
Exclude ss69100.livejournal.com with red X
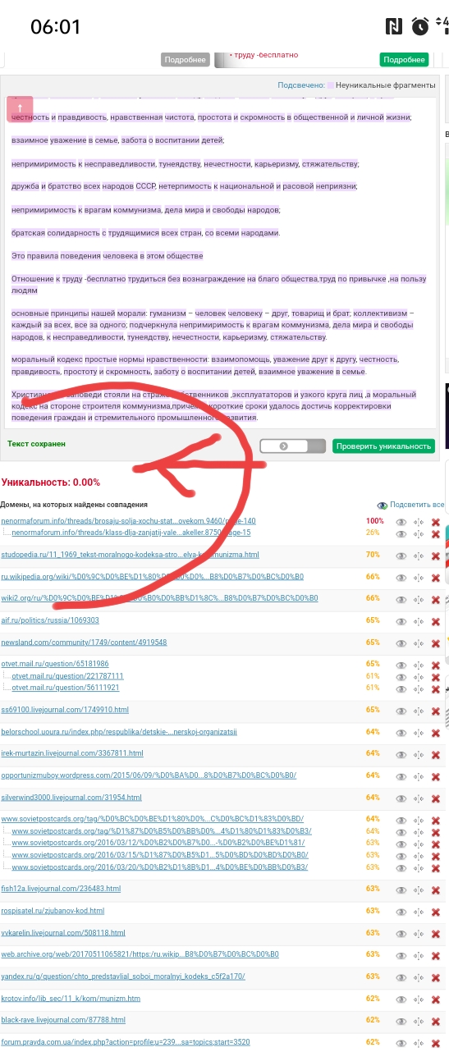coord(436,710)
